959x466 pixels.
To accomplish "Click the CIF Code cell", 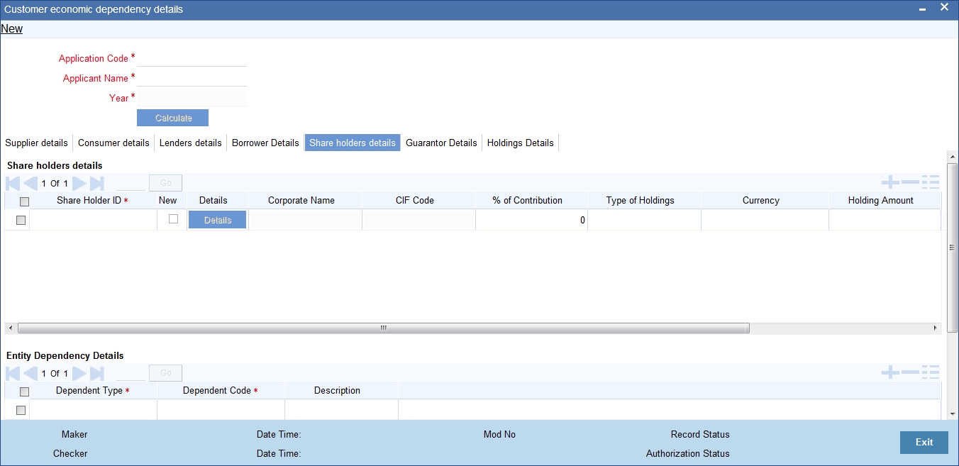I will point(418,220).
